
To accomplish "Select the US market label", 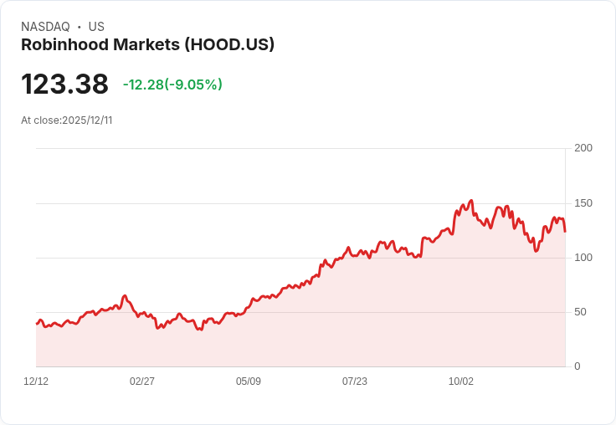I will 96,27.
